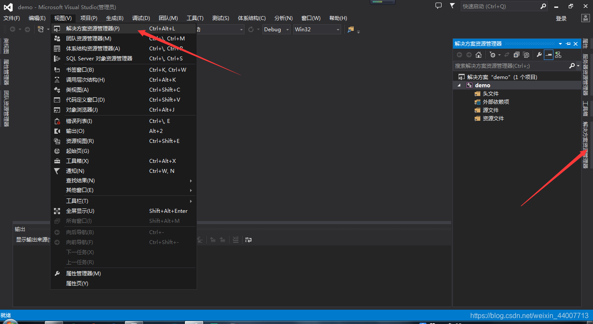Open 对象浏览器(J) from menu
This screenshot has width=593, height=324.
click(124, 109)
